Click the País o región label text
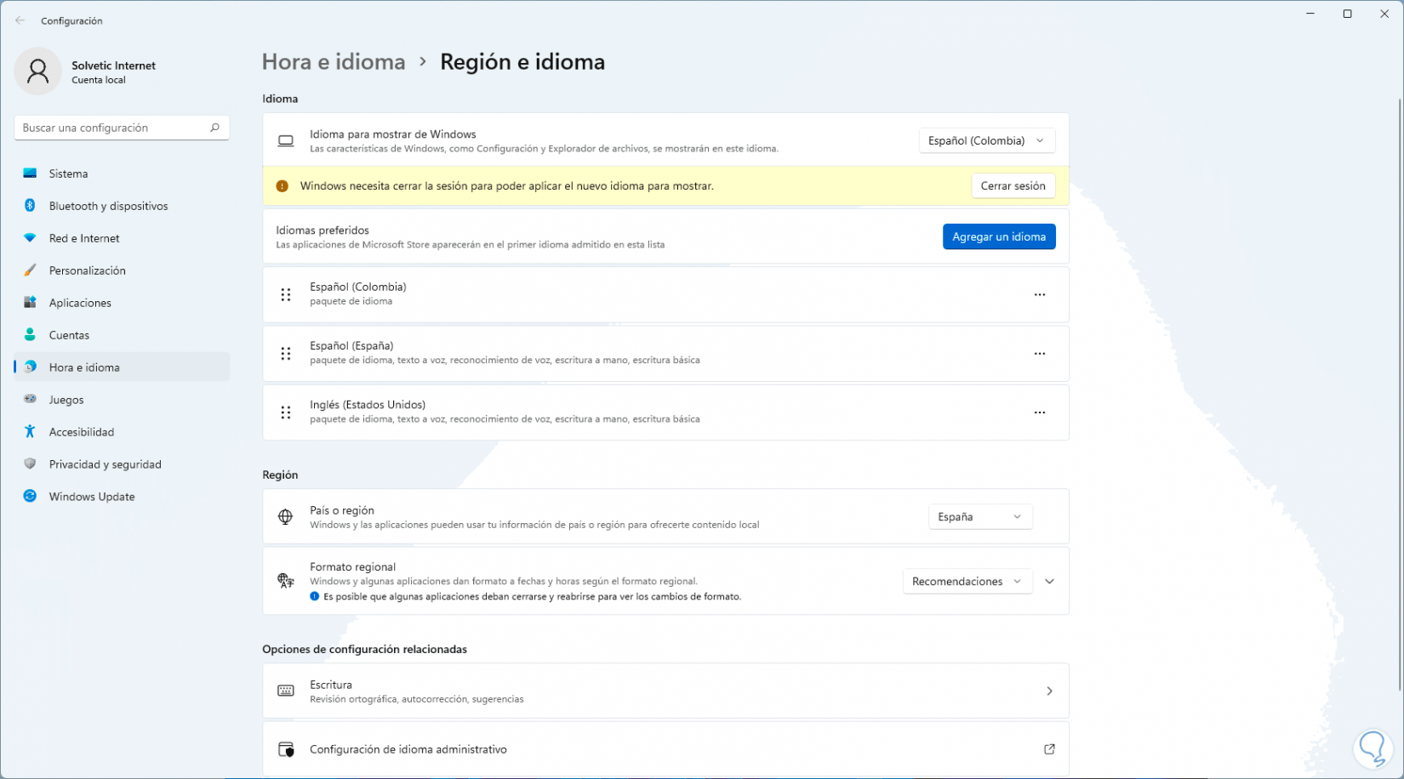1404x779 pixels. (x=342, y=510)
